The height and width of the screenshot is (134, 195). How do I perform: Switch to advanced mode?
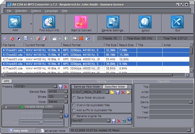(52, 131)
